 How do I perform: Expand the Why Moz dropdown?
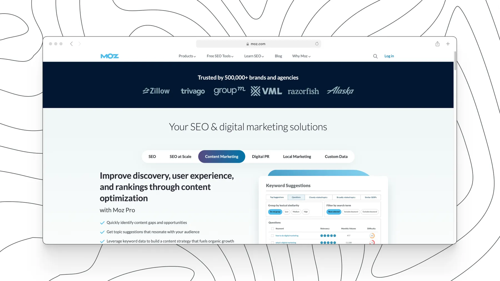coord(301,56)
